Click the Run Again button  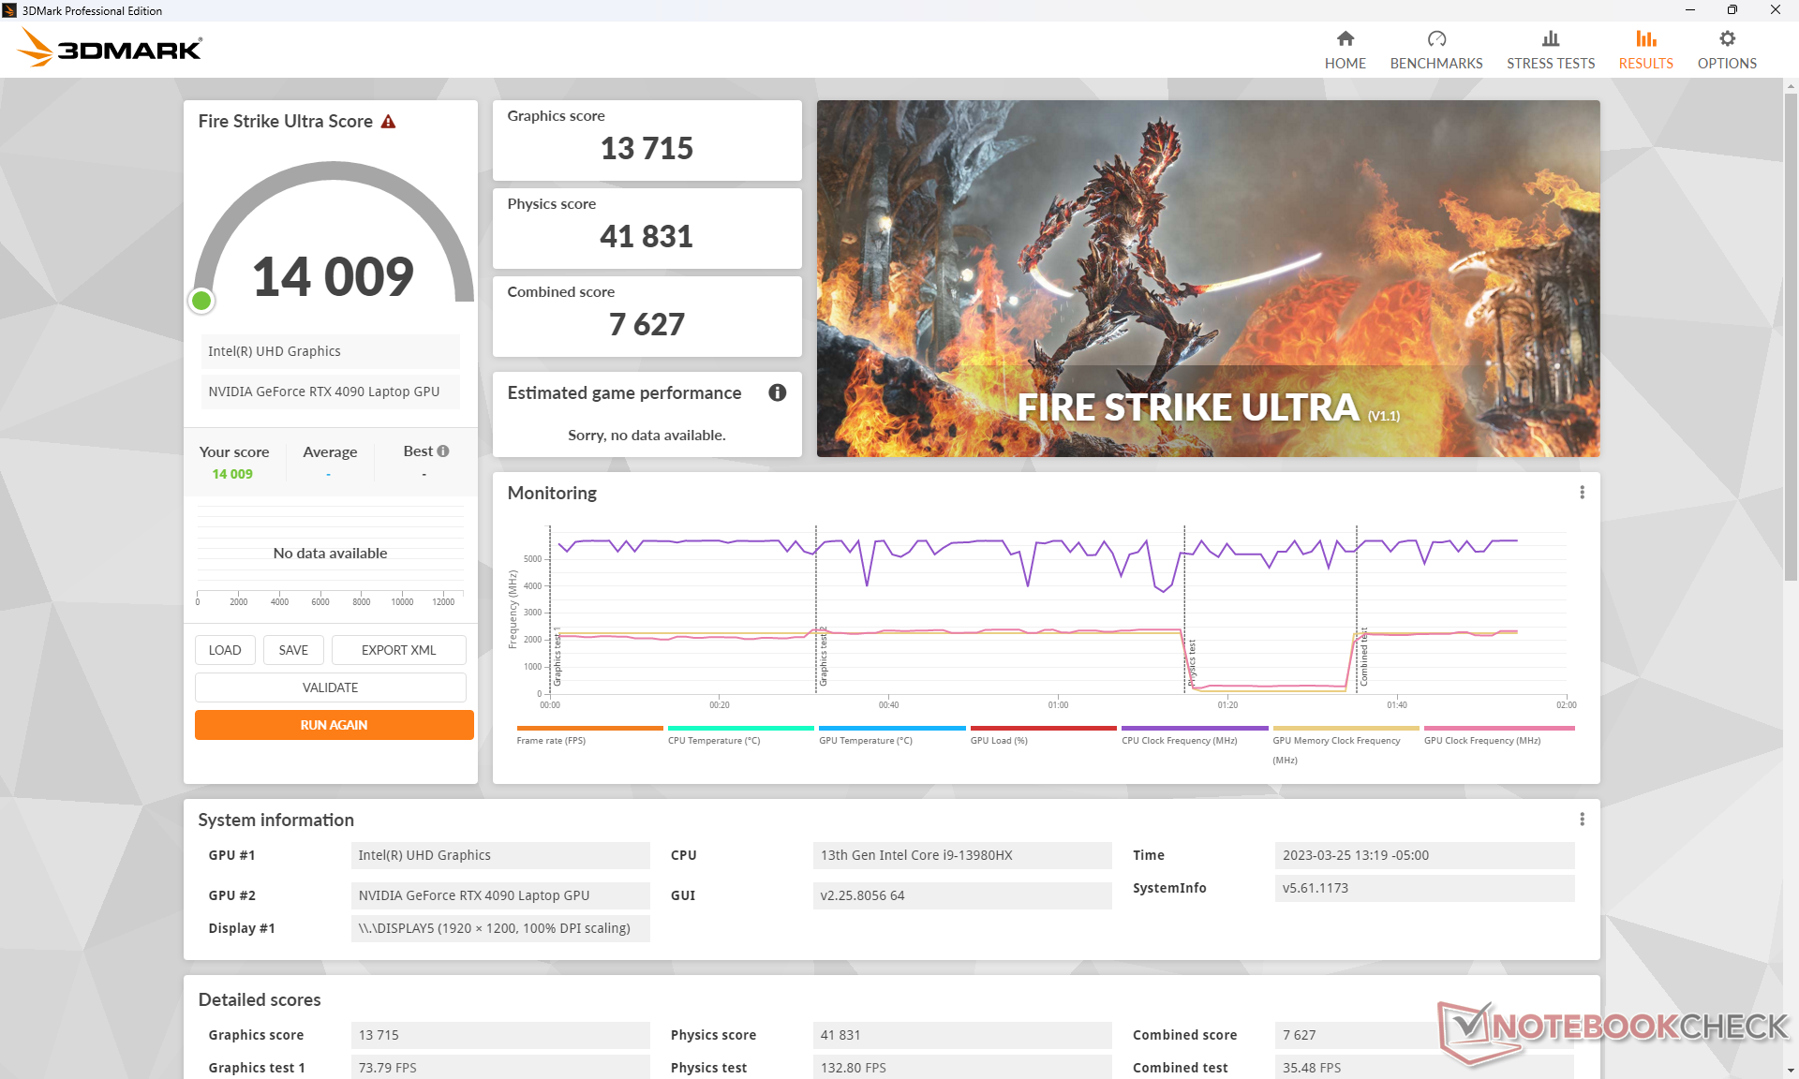click(334, 725)
